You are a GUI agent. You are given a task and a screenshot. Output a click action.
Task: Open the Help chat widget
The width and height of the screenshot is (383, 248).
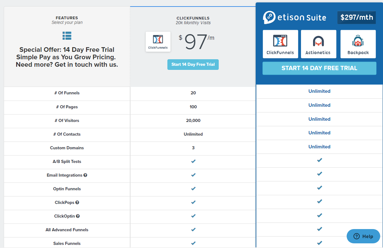pos(363,237)
